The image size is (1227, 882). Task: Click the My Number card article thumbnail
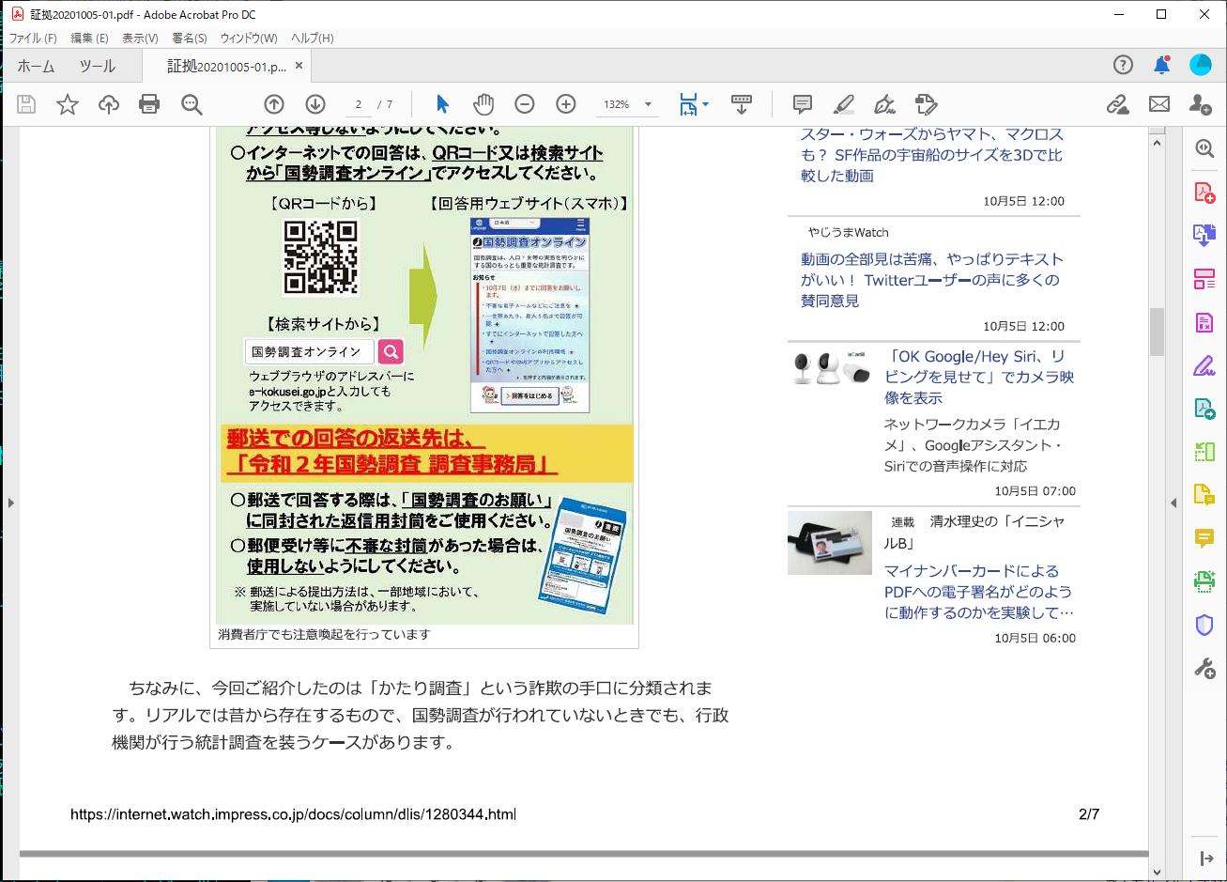pyautogui.click(x=830, y=543)
